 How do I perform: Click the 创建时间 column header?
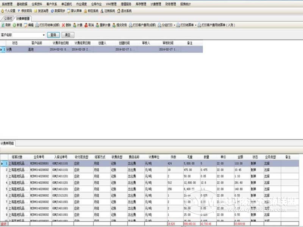point(124,43)
